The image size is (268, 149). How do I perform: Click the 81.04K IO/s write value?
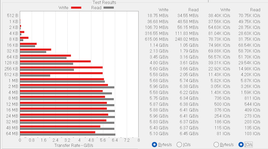point(219,33)
